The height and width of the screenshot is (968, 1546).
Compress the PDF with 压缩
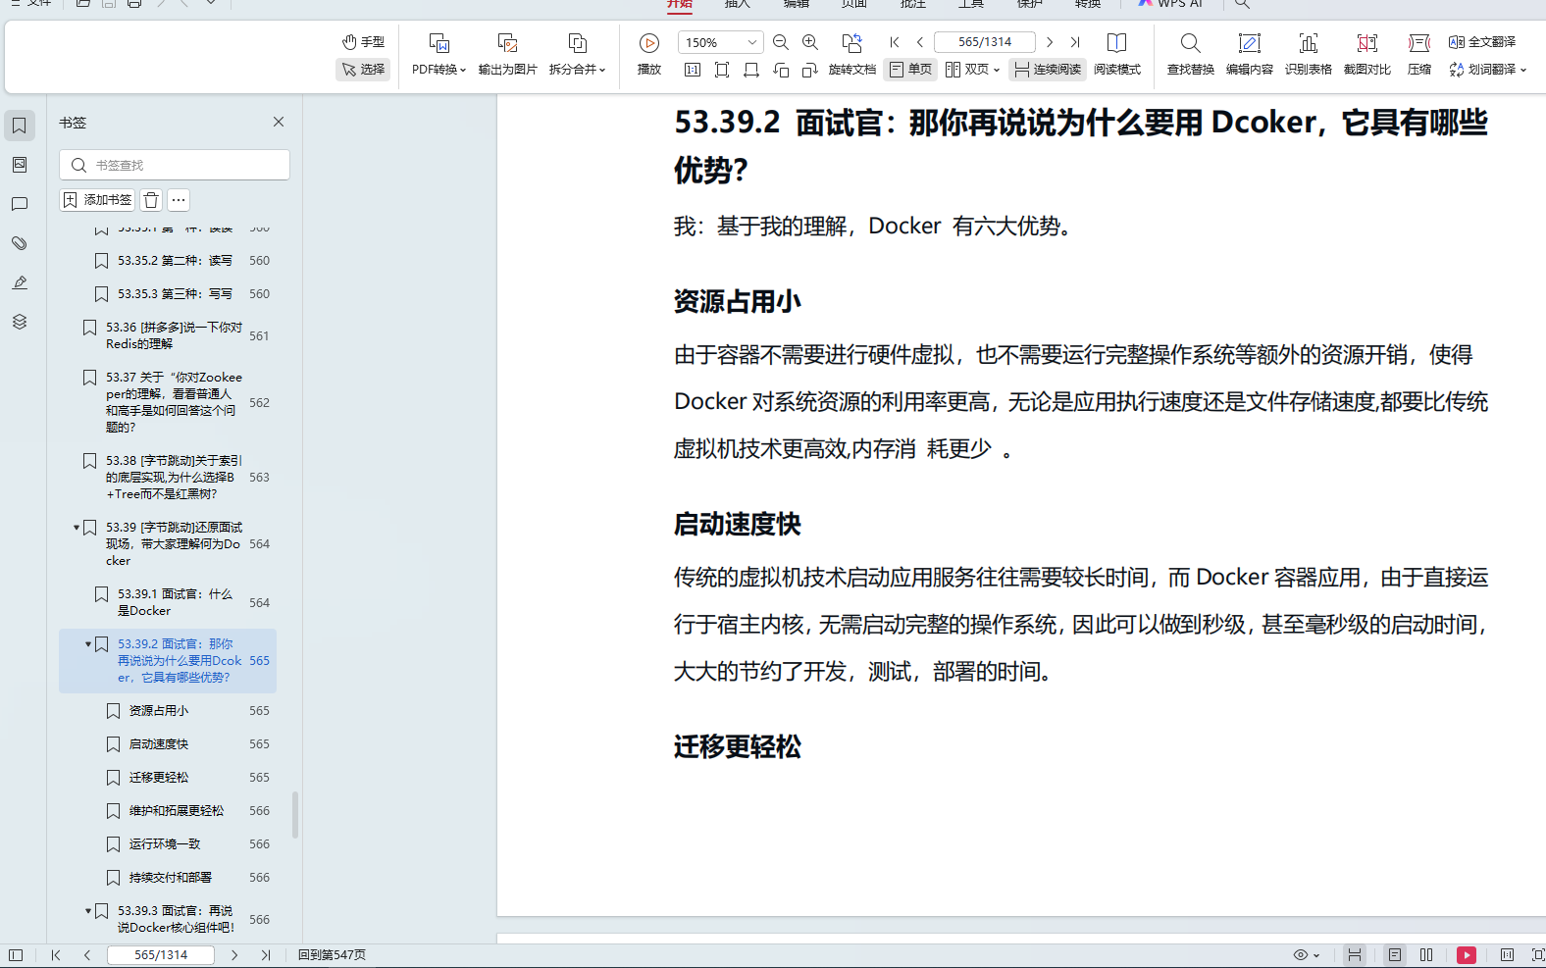click(1419, 54)
